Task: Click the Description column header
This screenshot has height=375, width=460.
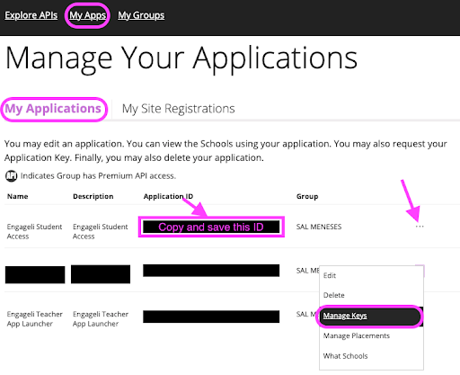Action: click(x=93, y=196)
